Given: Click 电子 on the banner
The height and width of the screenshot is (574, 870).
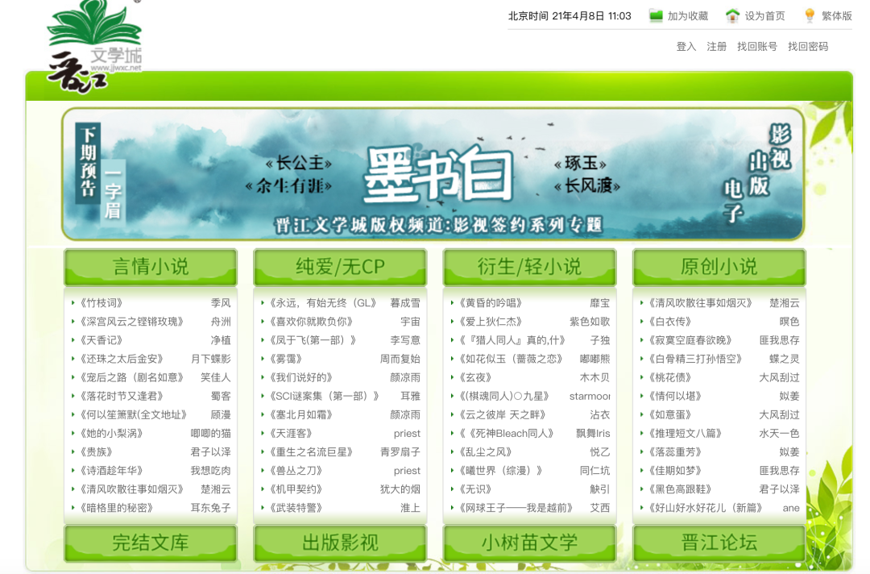Looking at the screenshot, I should coord(734,201).
